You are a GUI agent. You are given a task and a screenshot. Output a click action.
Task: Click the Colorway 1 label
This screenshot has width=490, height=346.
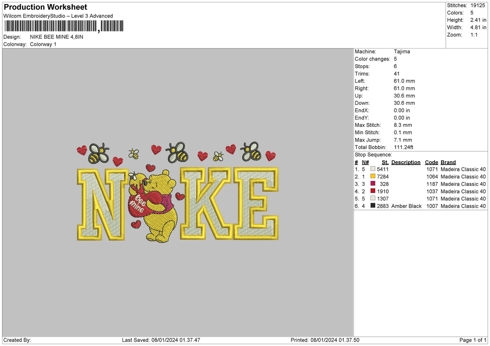pyautogui.click(x=43, y=44)
